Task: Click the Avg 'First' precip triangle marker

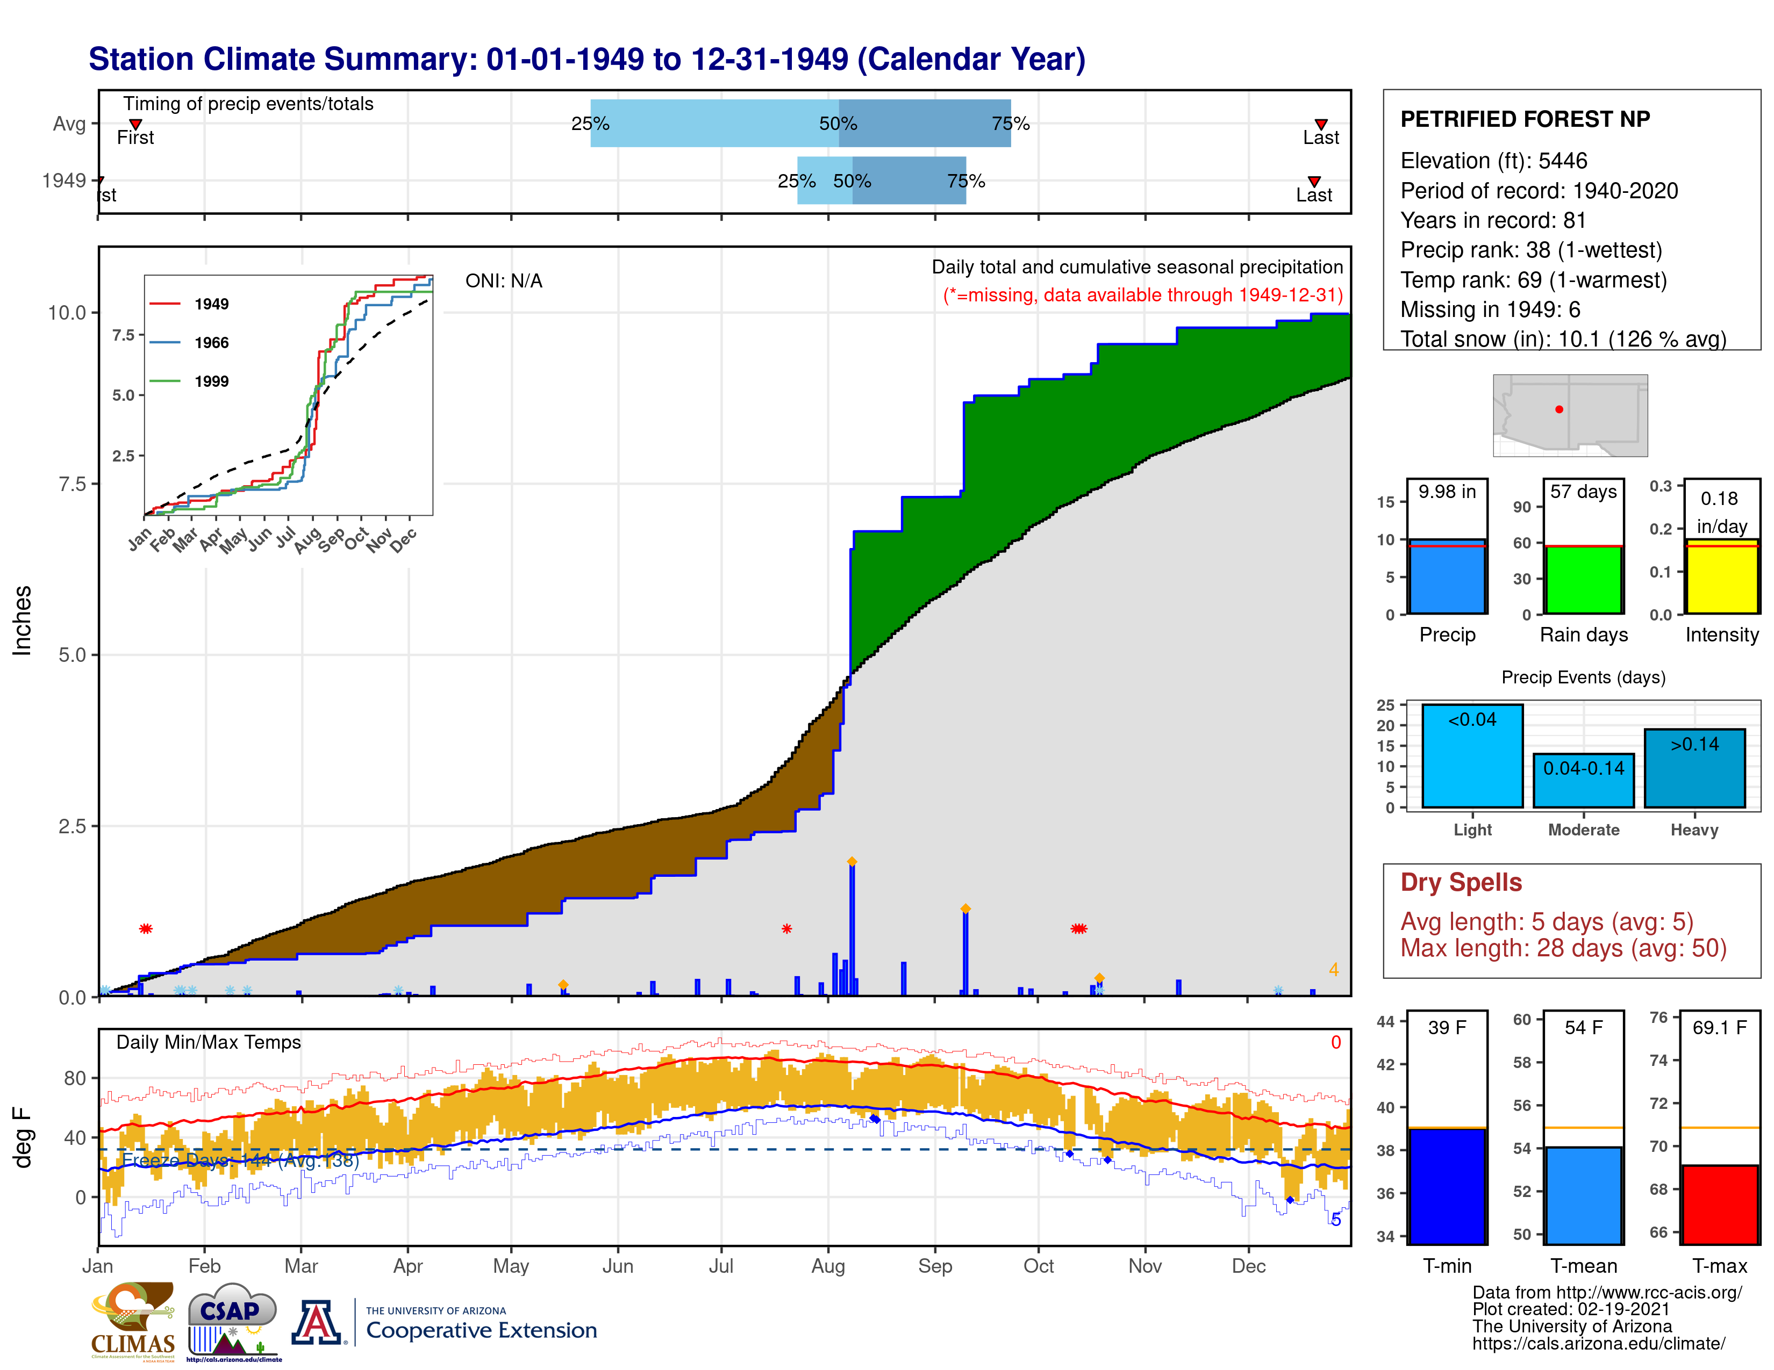Action: [x=135, y=124]
